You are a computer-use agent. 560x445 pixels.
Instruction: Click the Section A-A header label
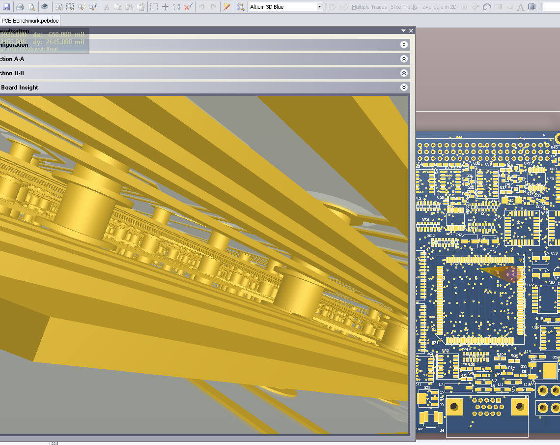pyautogui.click(x=12, y=59)
